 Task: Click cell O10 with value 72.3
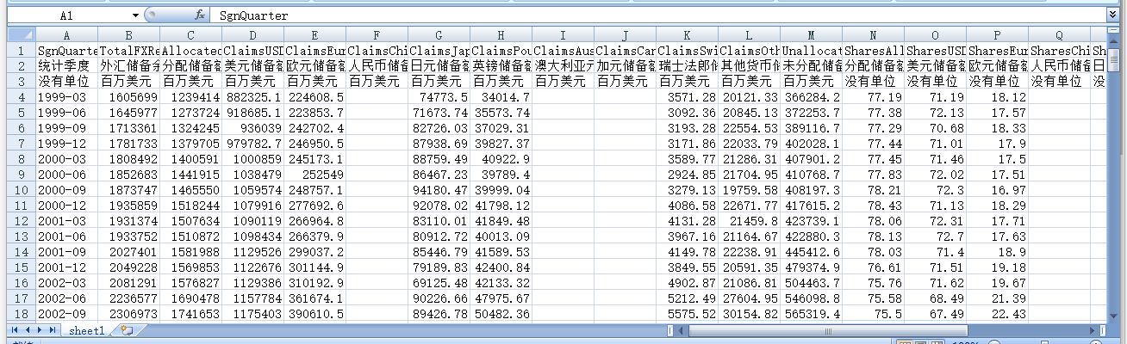pos(936,190)
